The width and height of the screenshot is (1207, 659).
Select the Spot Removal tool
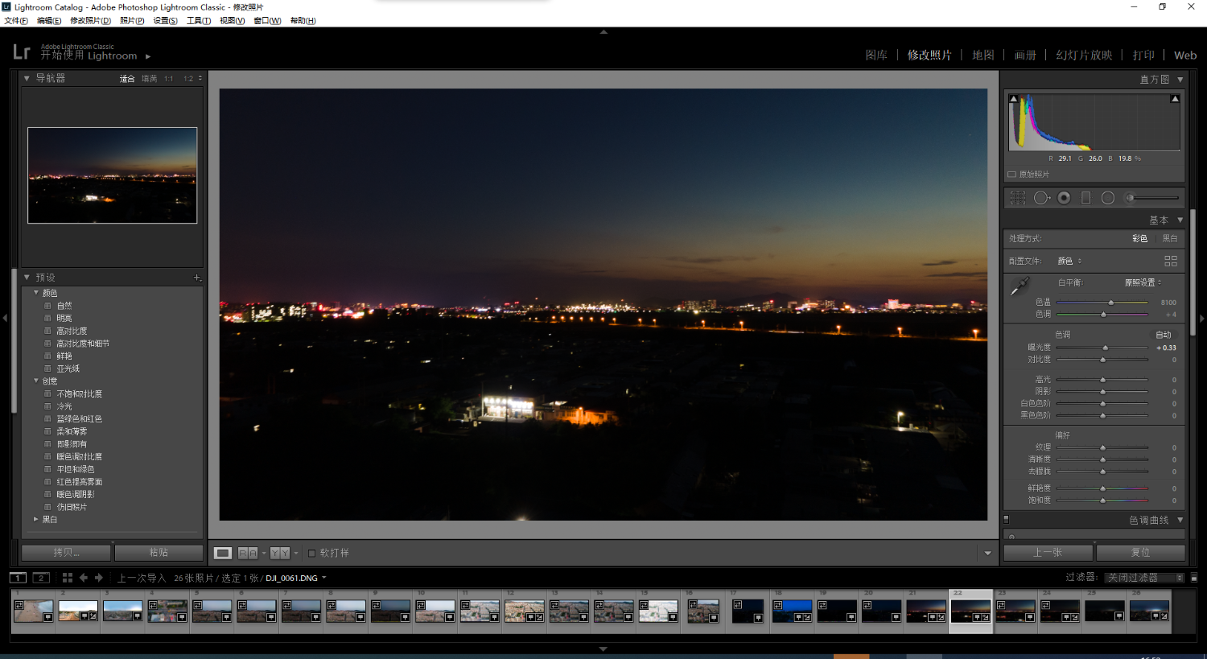(1042, 198)
